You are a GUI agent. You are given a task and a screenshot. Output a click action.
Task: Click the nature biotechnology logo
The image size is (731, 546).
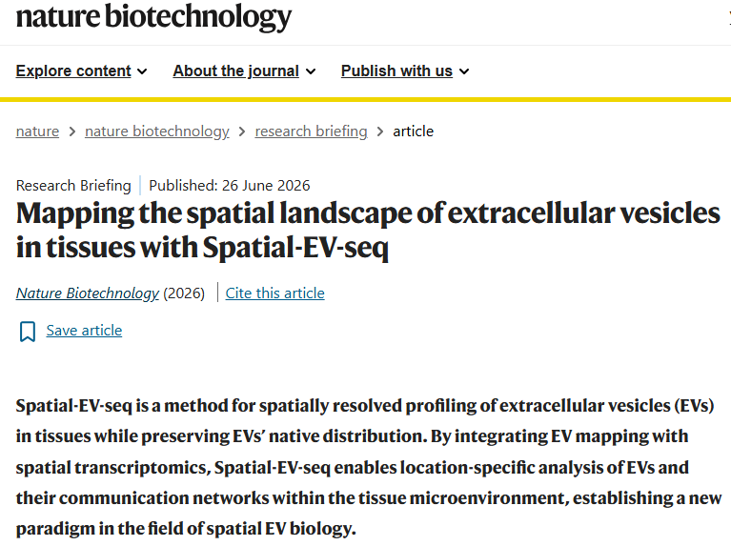point(153,17)
